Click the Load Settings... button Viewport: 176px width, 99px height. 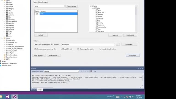[x=39, y=56]
